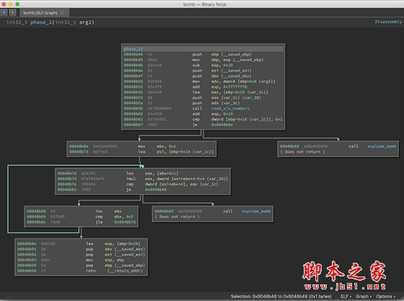Follow the read_six_numbers call target

coord(230,108)
